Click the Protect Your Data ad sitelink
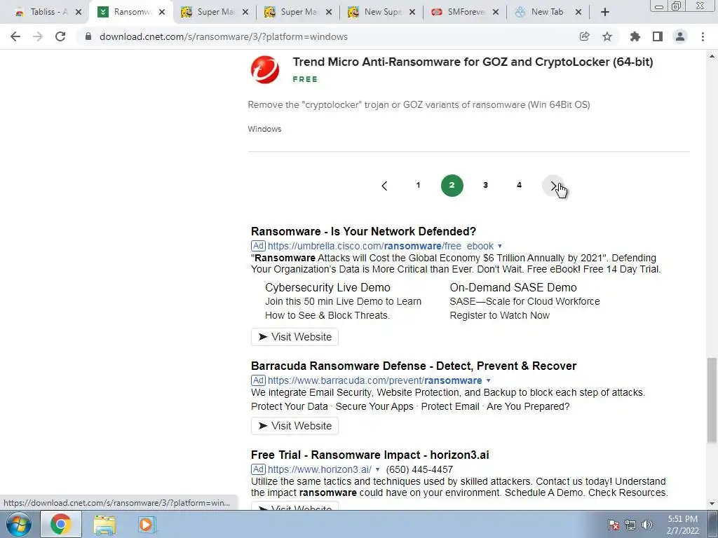 pyautogui.click(x=290, y=407)
